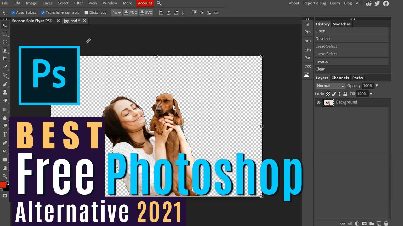Open the Normal blend mode dropdown

coord(331,86)
